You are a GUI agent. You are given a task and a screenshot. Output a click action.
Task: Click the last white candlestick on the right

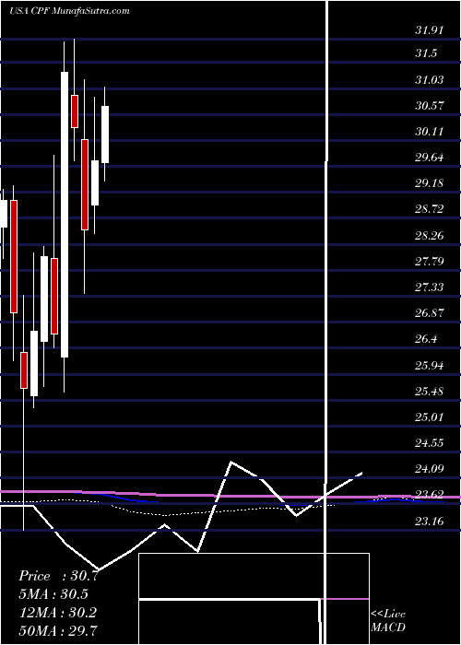tap(105, 135)
